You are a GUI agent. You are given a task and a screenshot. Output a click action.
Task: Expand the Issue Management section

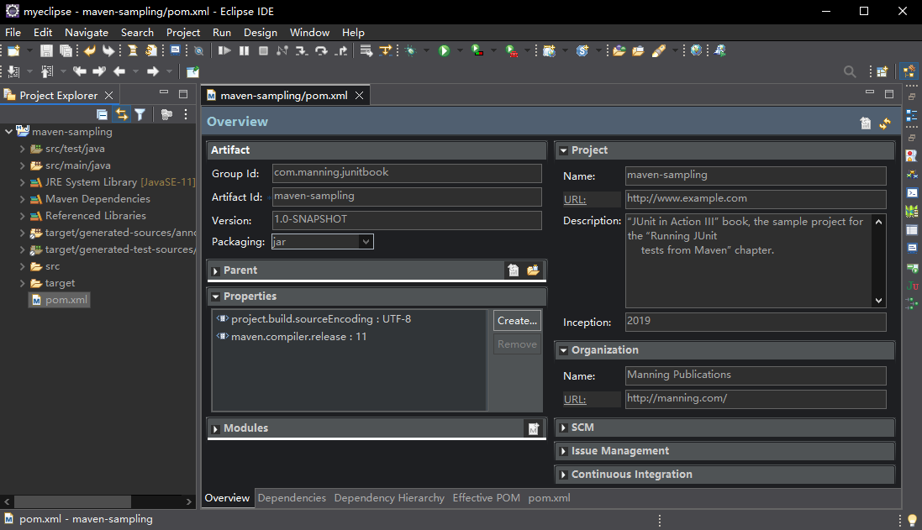[563, 451]
